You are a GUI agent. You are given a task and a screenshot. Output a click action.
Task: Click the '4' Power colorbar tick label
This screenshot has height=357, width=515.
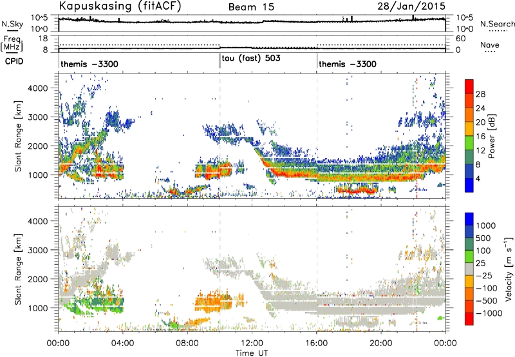click(478, 179)
